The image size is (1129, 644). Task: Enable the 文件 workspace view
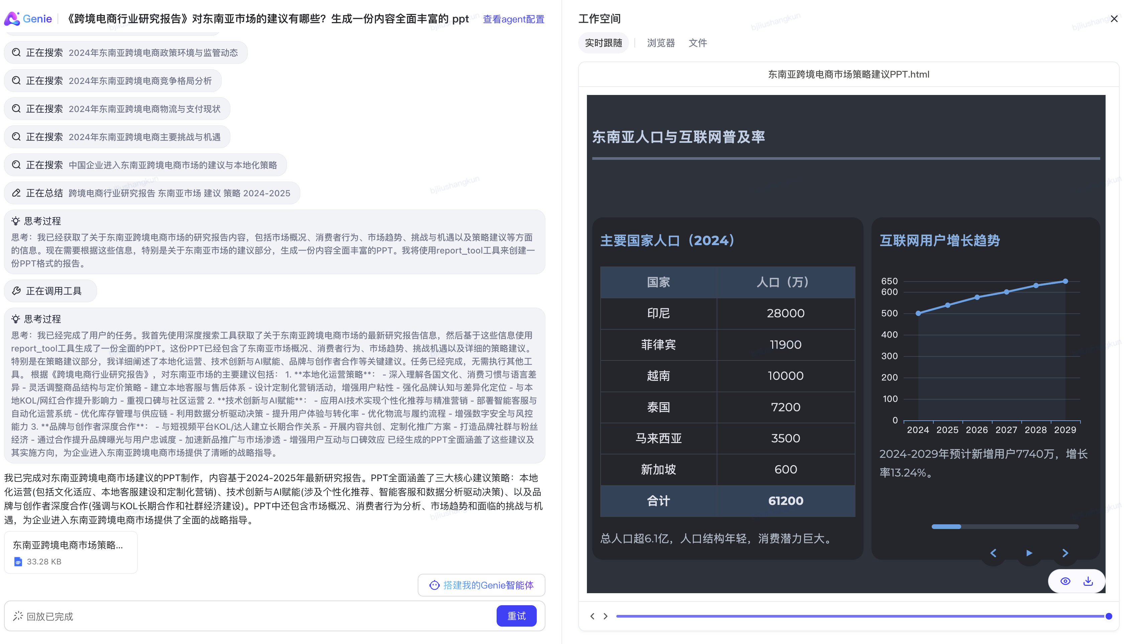tap(697, 42)
